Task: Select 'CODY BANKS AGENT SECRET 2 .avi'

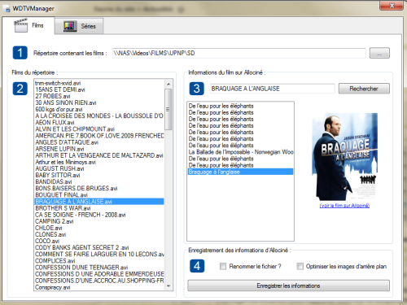Action: click(x=99, y=247)
